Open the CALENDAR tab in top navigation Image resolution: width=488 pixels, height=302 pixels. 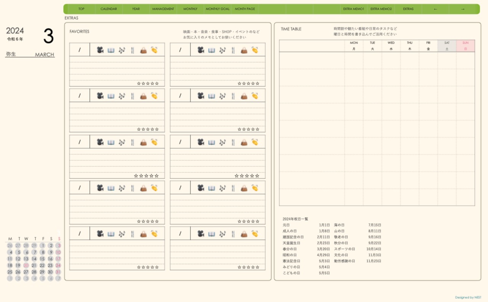click(109, 9)
